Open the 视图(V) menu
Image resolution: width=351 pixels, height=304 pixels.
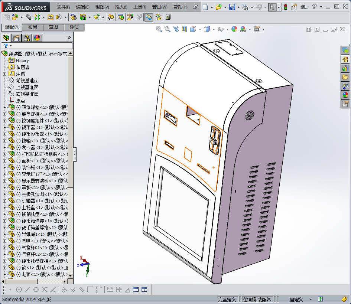(102, 7)
